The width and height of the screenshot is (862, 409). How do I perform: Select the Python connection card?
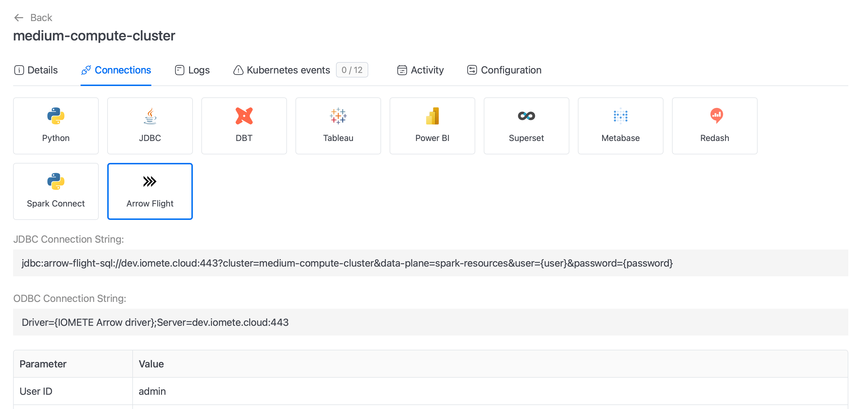click(x=56, y=126)
